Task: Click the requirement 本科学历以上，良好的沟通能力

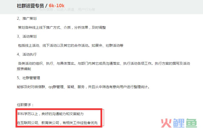Action: [50, 114]
